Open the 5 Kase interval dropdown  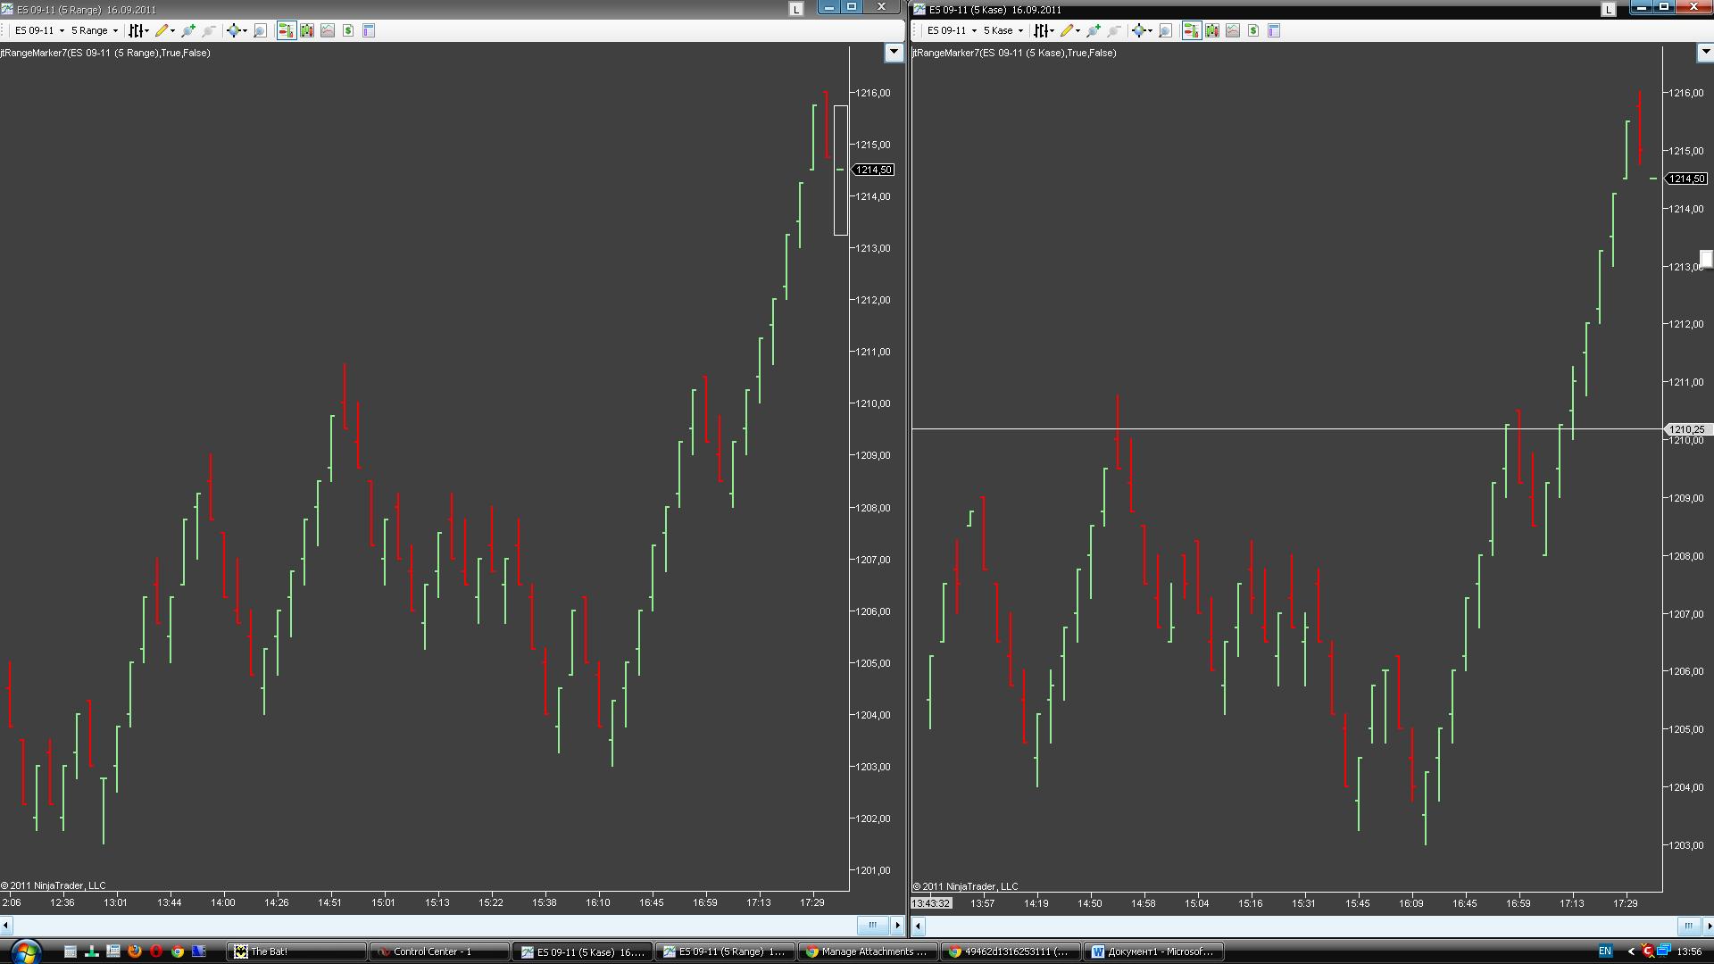(x=1003, y=30)
